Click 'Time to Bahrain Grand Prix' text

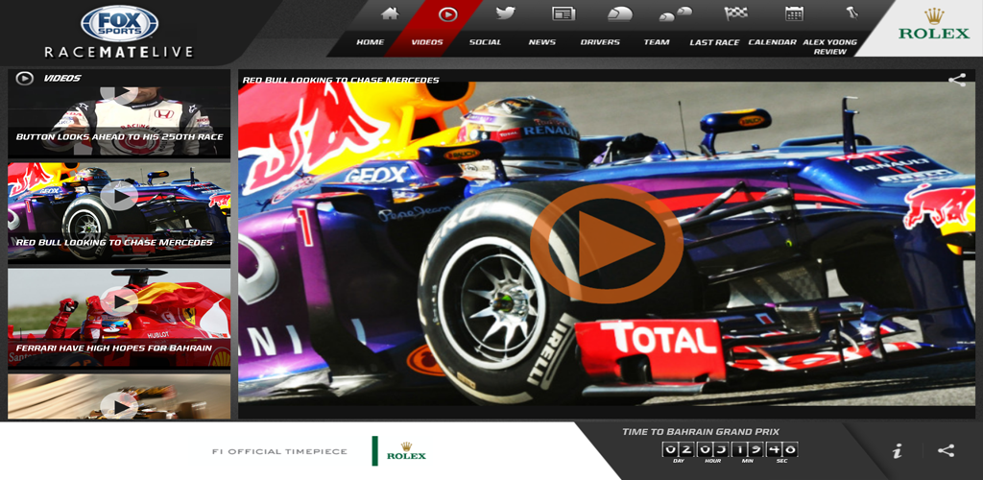(701, 432)
